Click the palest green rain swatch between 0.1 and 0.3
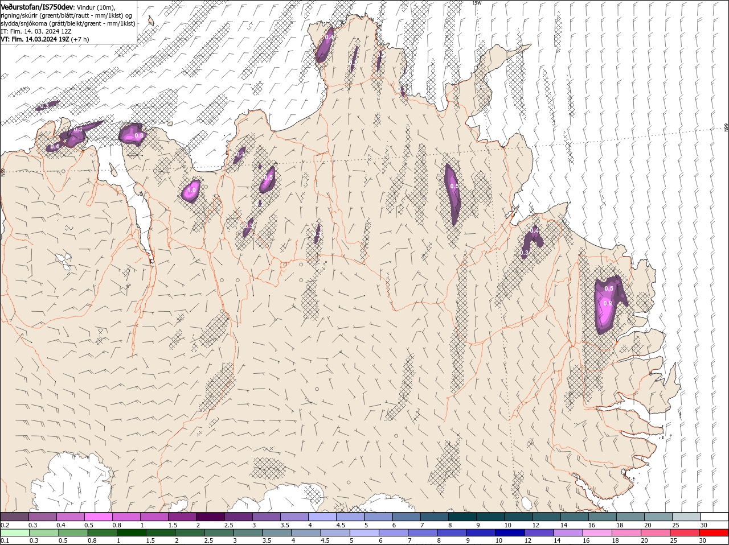 pyautogui.click(x=14, y=532)
